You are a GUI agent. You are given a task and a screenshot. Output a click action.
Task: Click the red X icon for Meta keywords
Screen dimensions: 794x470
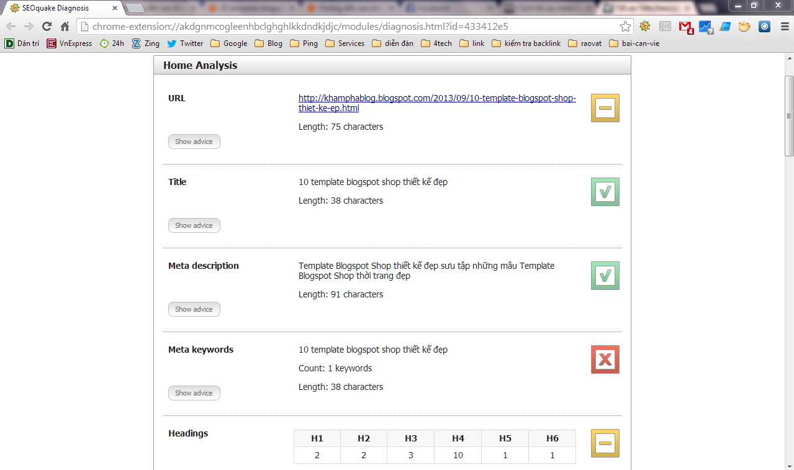(x=605, y=359)
